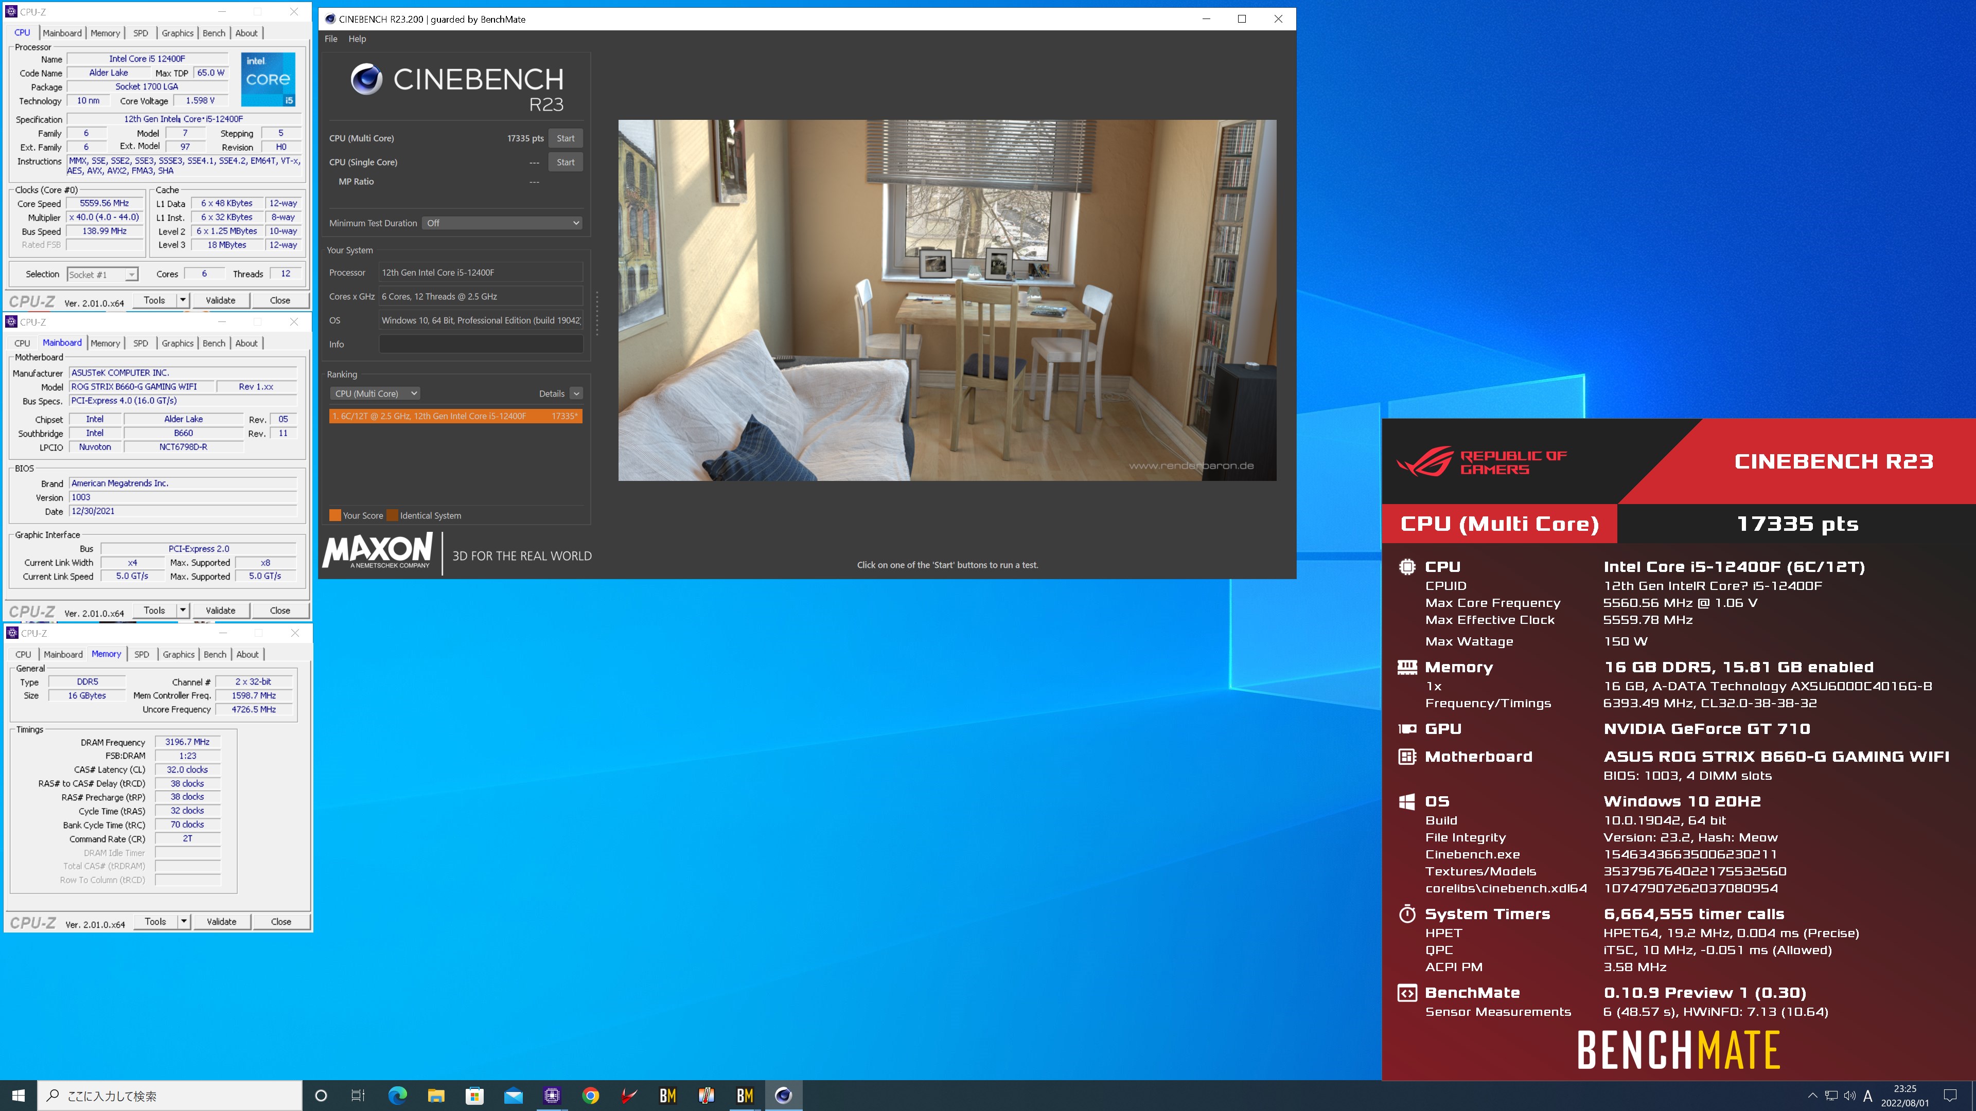The image size is (1976, 1111).
Task: Click the Windows taskbar search box
Action: coord(170,1096)
